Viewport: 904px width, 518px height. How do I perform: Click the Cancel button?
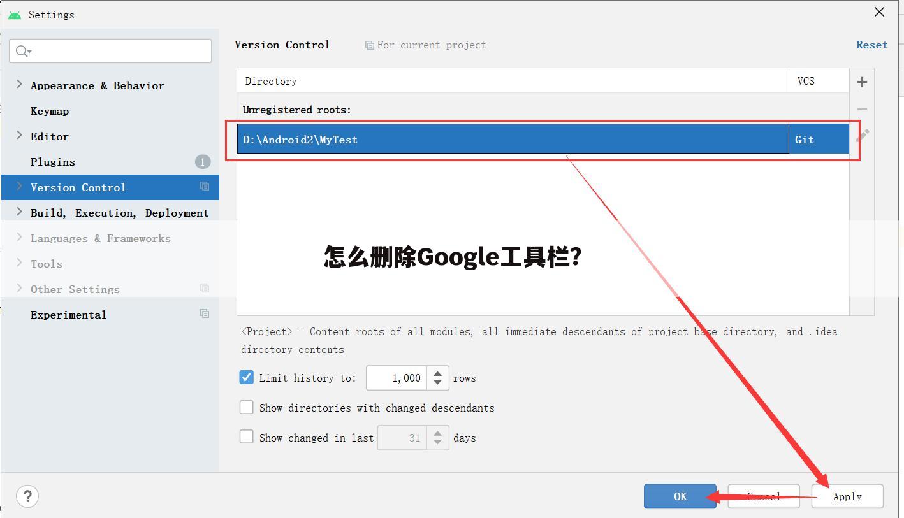(x=764, y=496)
